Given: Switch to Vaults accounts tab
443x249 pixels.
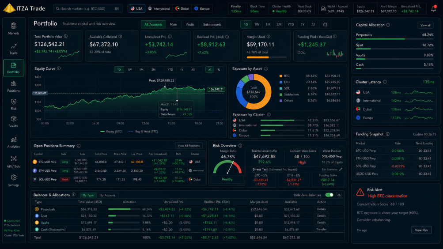Looking at the screenshot, I should point(190,25).
